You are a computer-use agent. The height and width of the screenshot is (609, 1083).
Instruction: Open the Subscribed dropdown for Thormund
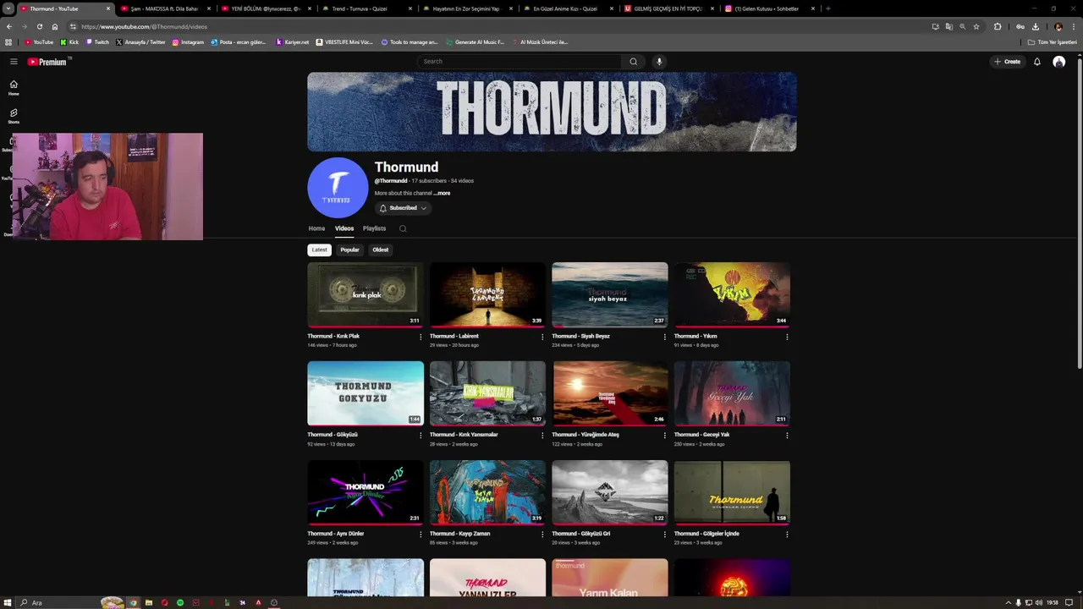coord(403,208)
